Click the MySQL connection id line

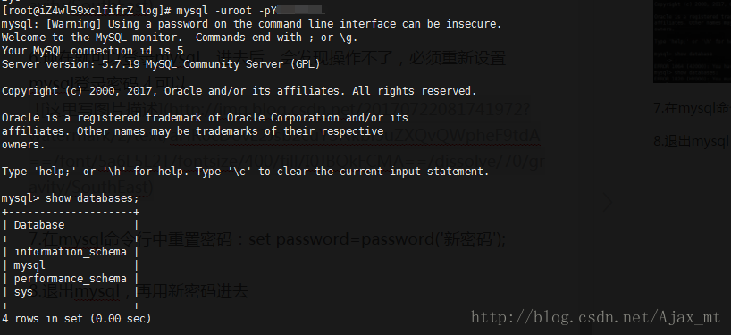coord(93,51)
